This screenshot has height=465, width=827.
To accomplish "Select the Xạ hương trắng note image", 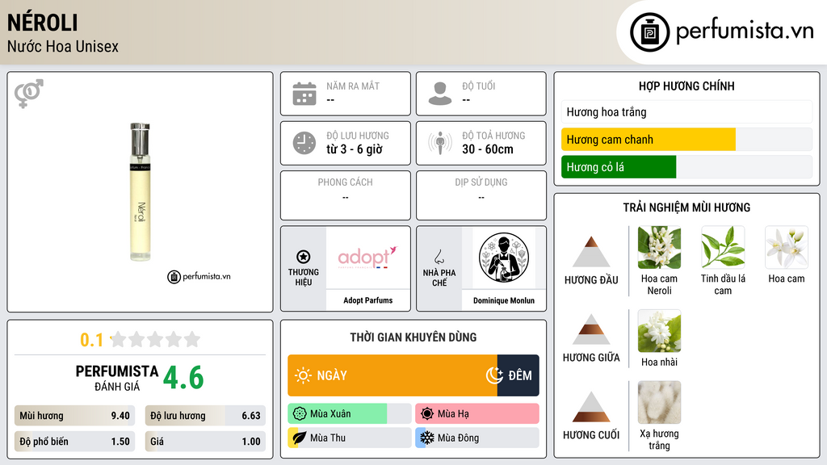I will (x=659, y=403).
